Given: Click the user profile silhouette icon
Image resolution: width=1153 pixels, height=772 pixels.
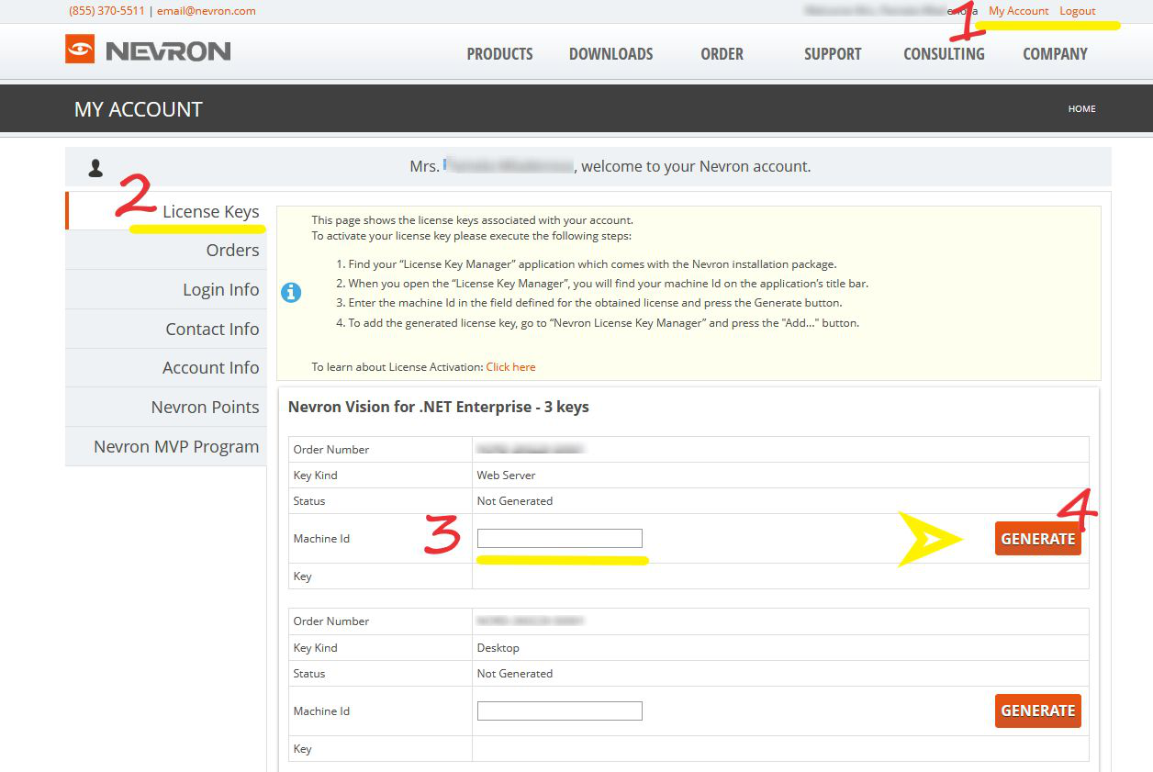Looking at the screenshot, I should click(x=95, y=168).
